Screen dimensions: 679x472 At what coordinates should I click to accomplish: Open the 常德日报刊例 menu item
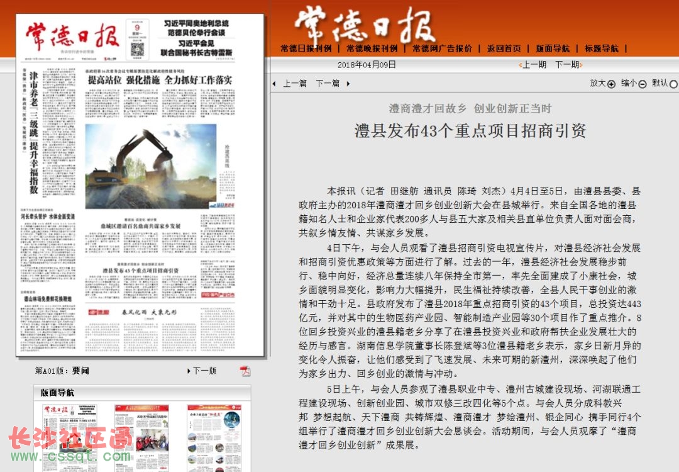pos(306,48)
